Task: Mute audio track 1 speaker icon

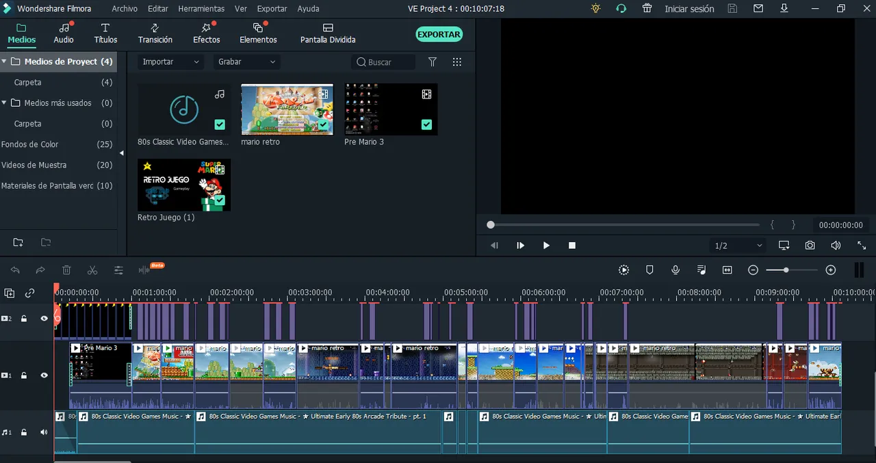Action: pos(44,432)
